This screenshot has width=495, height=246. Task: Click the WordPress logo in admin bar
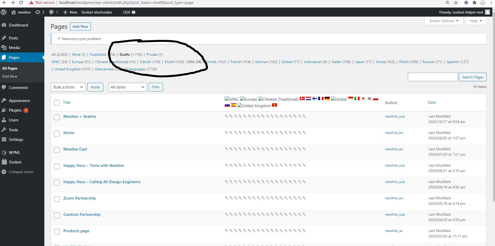pyautogui.click(x=4, y=12)
